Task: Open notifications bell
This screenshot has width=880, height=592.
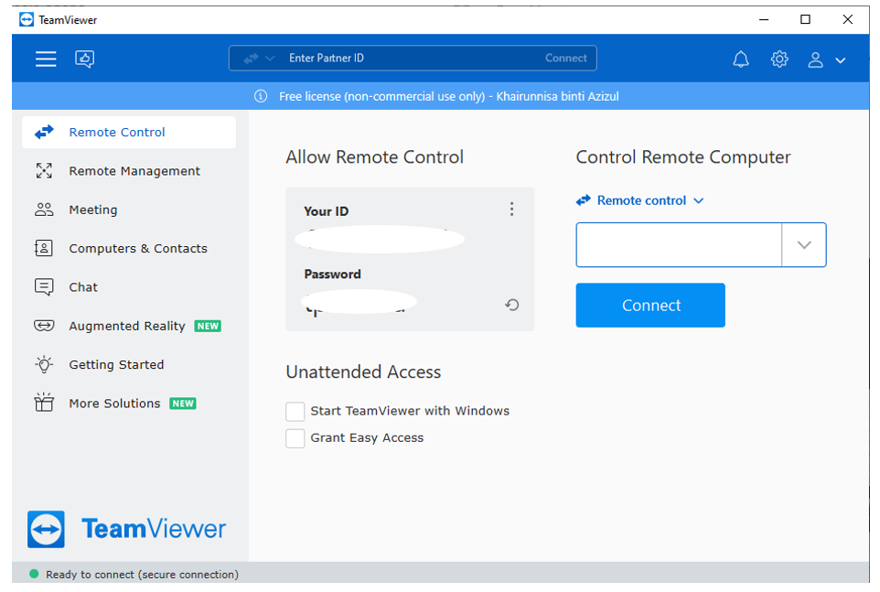Action: click(x=741, y=59)
